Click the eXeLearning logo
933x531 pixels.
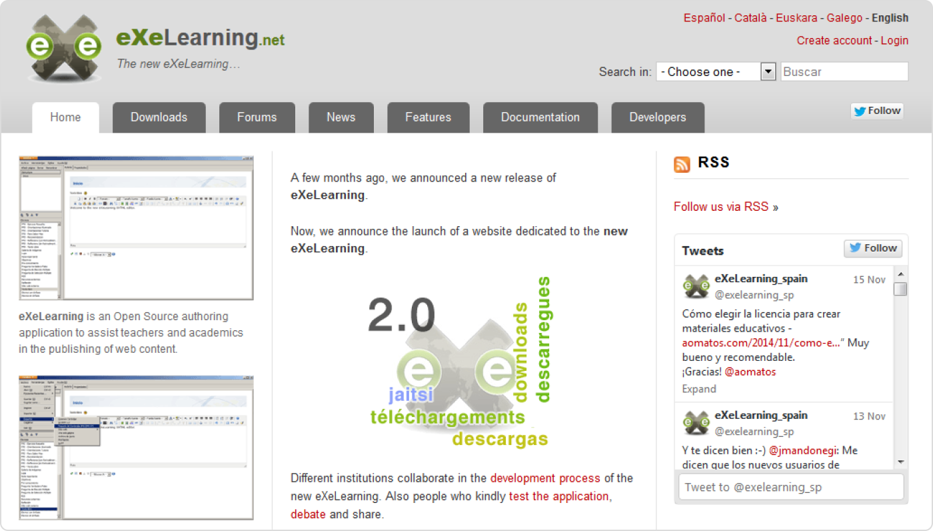(x=63, y=45)
